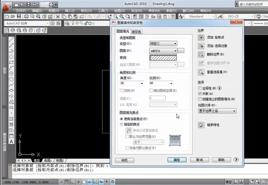Switch to 渐变色 gradient tab

(x=136, y=32)
